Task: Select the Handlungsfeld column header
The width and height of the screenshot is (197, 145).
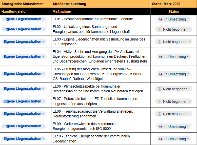Action: 26,11
